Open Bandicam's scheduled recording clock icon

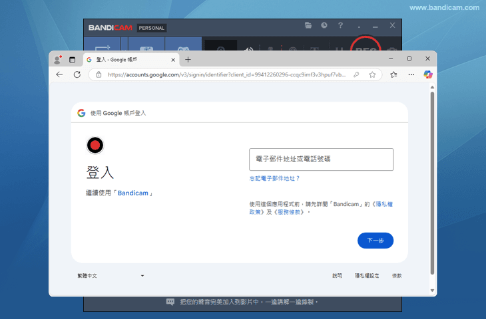tap(324, 25)
